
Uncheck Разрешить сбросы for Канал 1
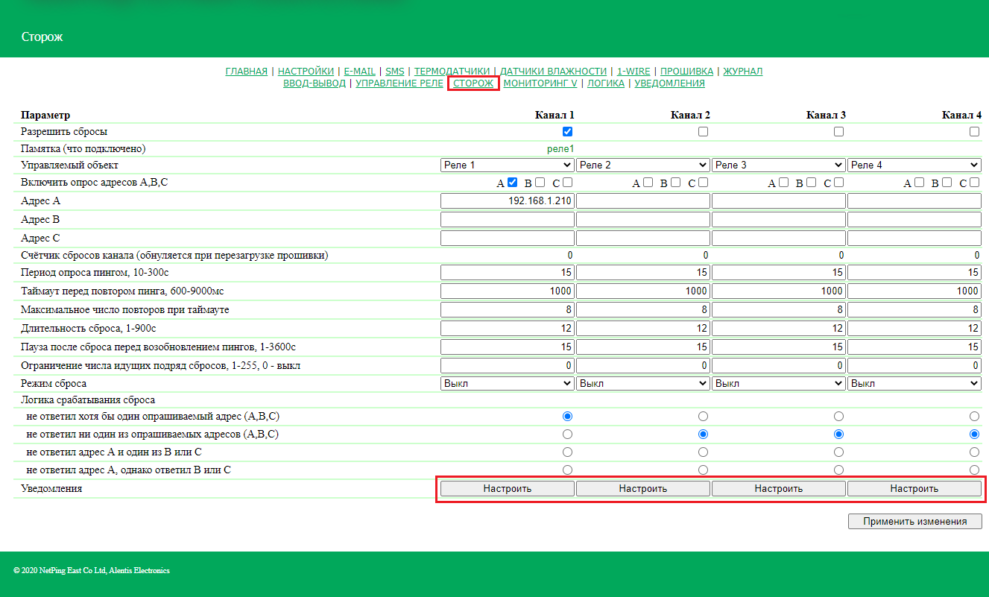click(x=567, y=131)
